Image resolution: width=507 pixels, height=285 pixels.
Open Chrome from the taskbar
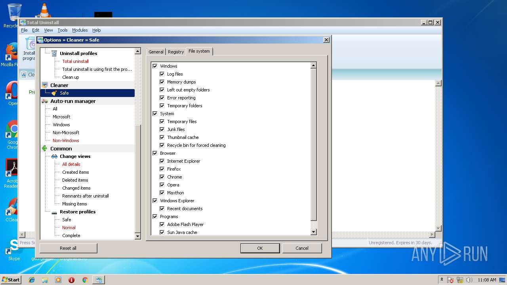85,280
